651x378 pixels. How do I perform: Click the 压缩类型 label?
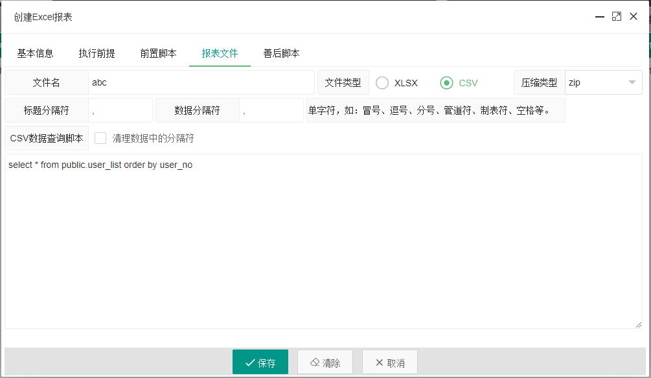click(x=540, y=82)
